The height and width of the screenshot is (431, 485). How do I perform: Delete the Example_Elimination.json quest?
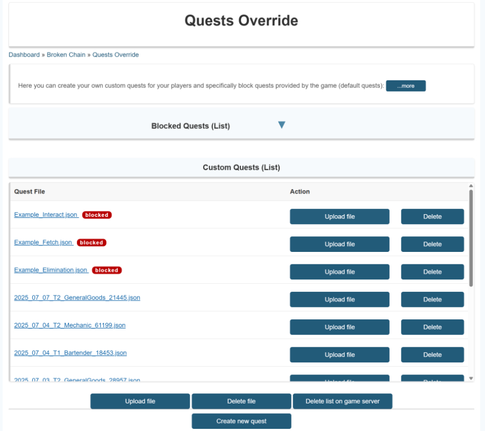[x=432, y=272]
